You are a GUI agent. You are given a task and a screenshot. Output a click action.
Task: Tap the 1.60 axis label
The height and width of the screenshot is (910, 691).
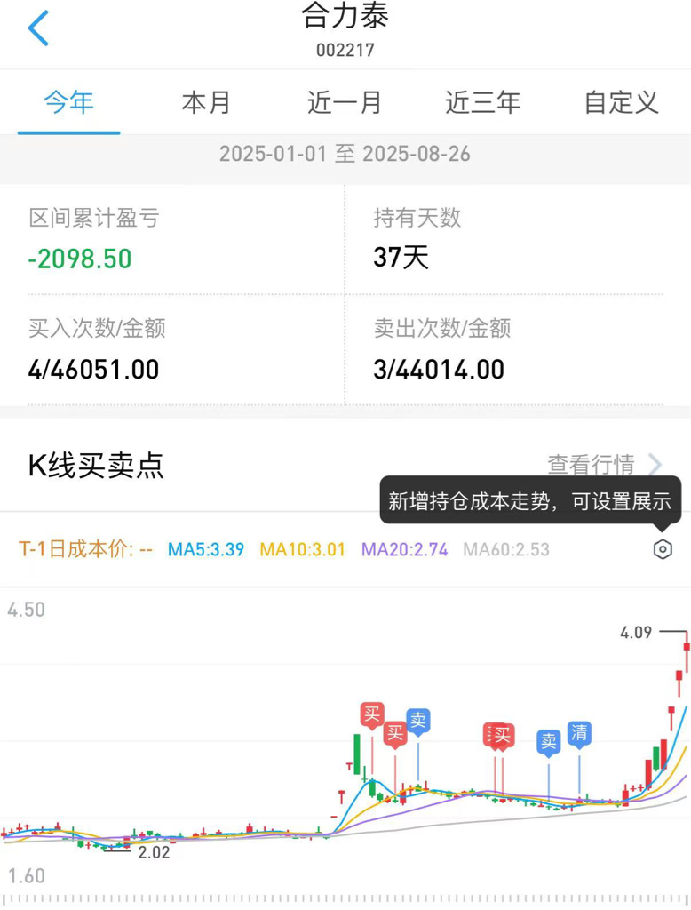click(26, 875)
